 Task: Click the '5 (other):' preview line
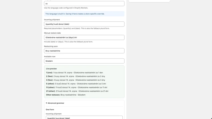tap(76, 84)
